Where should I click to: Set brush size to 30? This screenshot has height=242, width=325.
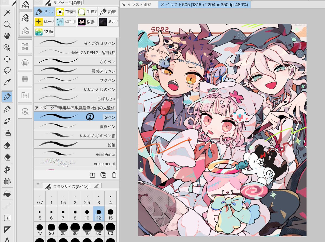(75, 229)
